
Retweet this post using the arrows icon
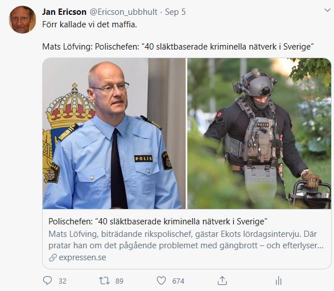click(104, 281)
